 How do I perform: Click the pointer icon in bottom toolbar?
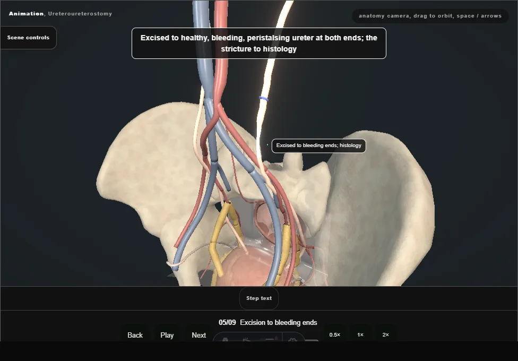246,339
